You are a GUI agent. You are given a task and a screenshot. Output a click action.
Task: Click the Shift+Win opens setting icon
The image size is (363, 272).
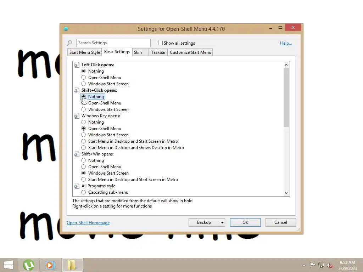[77, 154]
